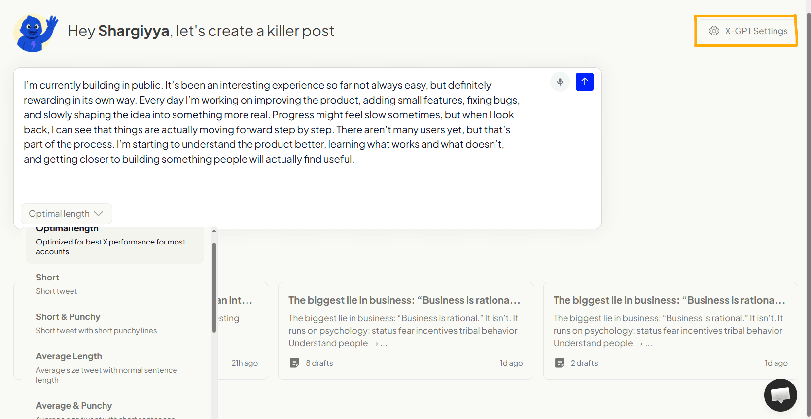Open the chat support bubble icon

pos(780,395)
